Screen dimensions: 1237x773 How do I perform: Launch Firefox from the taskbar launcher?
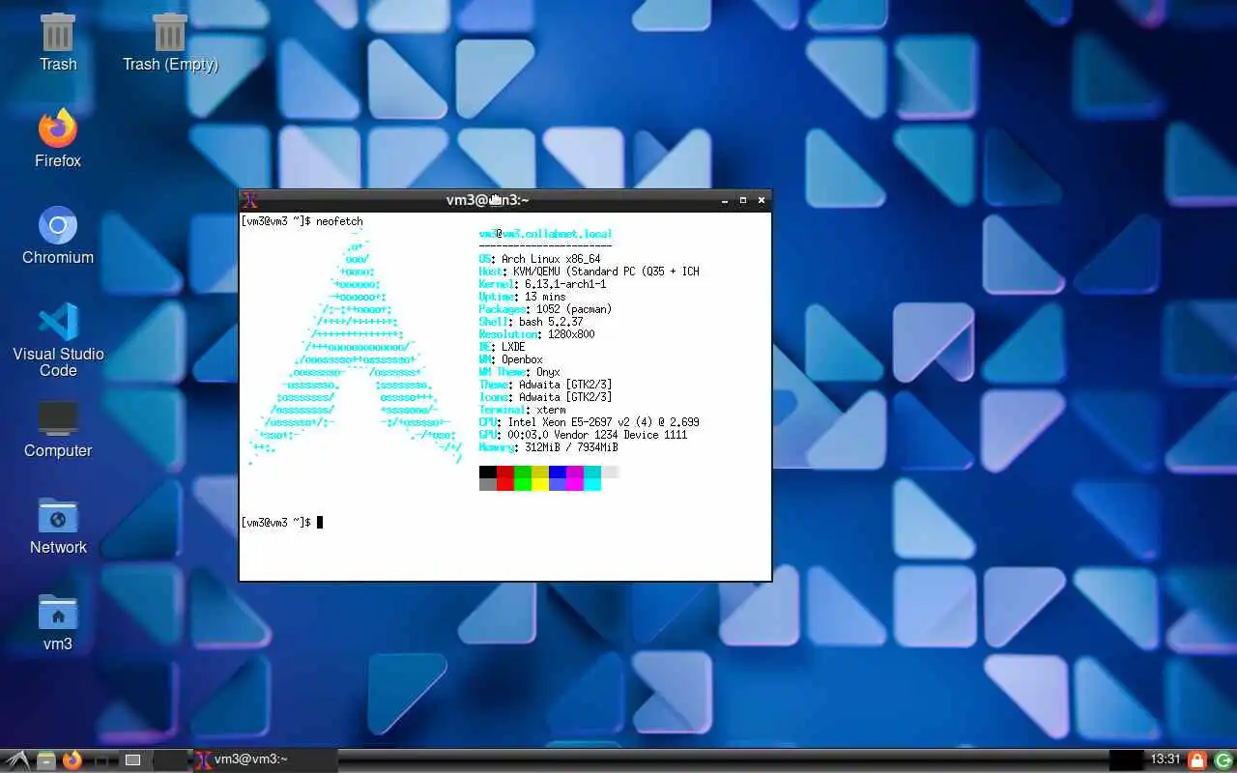click(x=72, y=760)
